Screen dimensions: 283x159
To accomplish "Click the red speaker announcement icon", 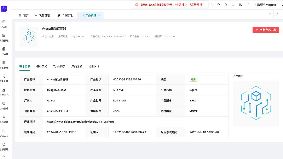I will tap(137, 5).
